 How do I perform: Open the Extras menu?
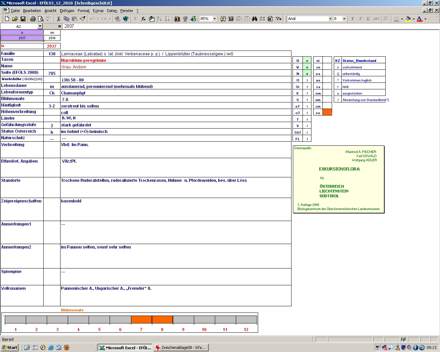98,11
